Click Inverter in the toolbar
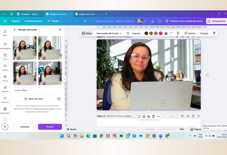The image size is (227, 155). pyautogui.click(x=136, y=33)
